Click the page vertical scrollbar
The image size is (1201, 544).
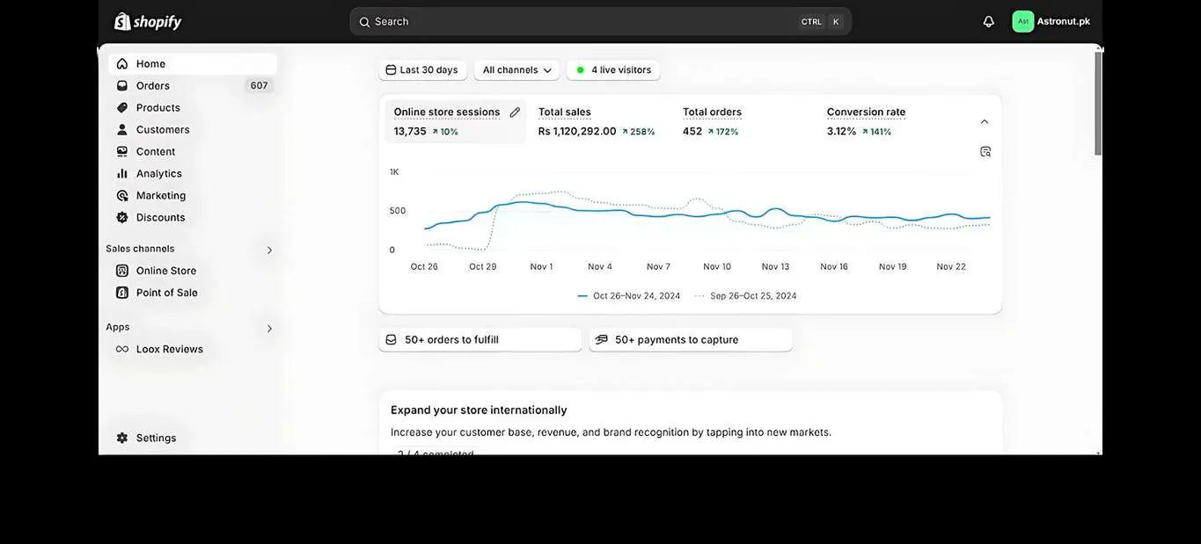point(1098,104)
